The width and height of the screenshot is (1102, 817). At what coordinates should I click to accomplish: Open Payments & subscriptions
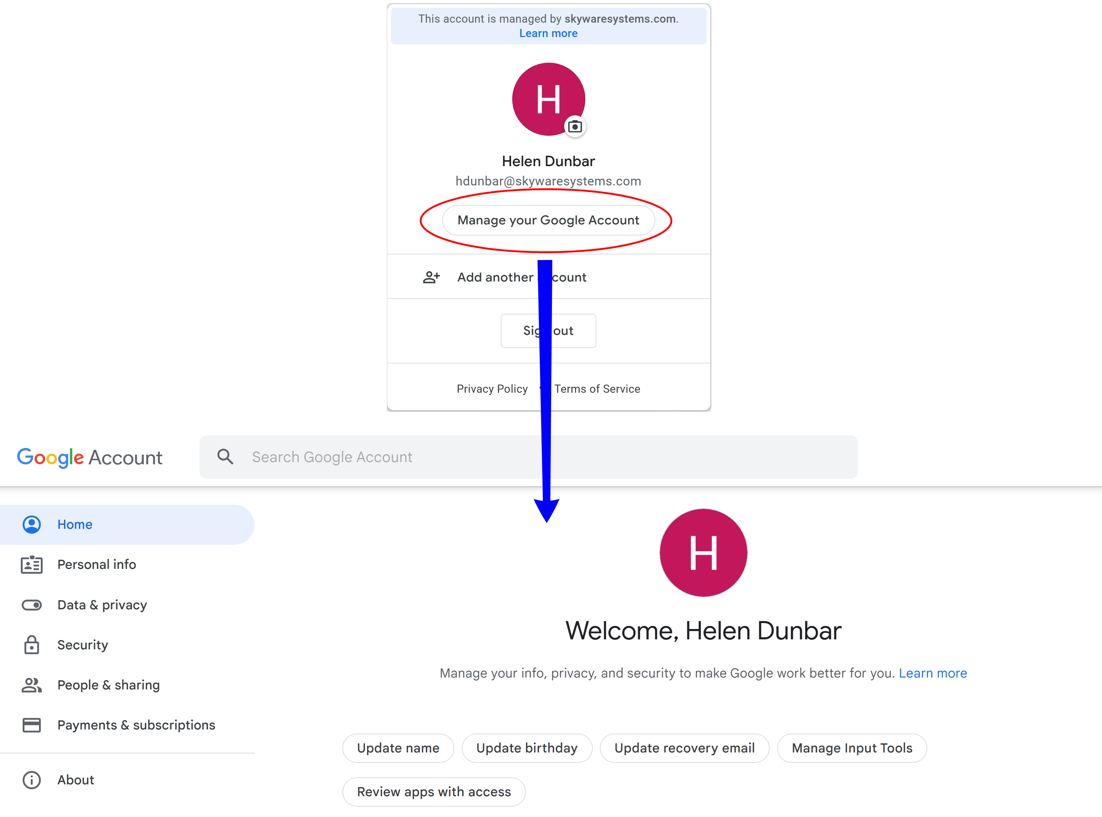click(x=127, y=725)
